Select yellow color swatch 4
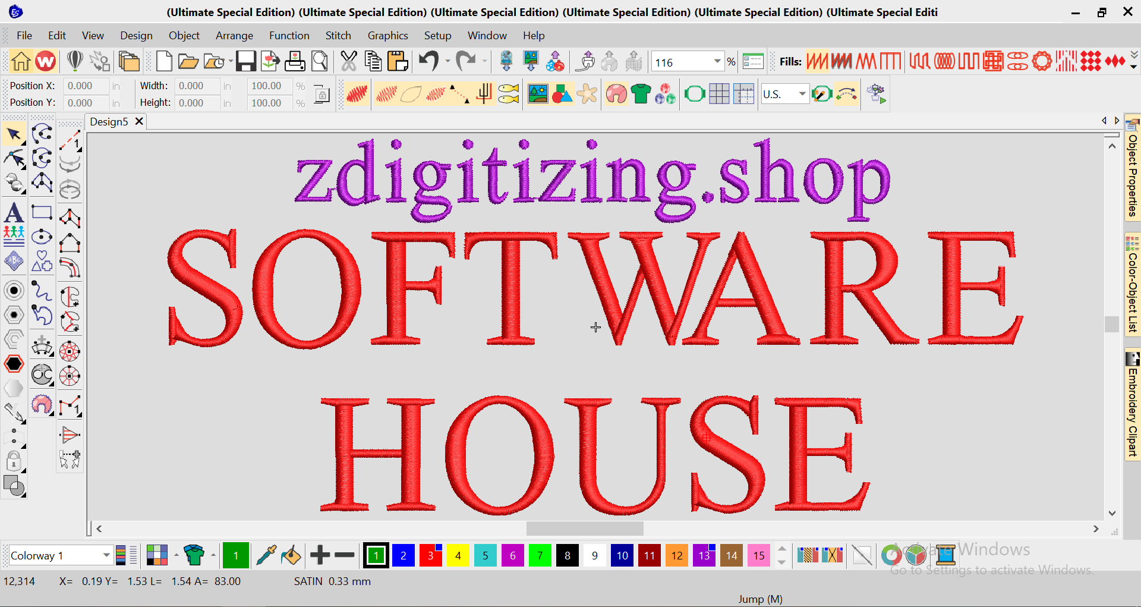Screen dimensions: 1141x607 click(458, 555)
